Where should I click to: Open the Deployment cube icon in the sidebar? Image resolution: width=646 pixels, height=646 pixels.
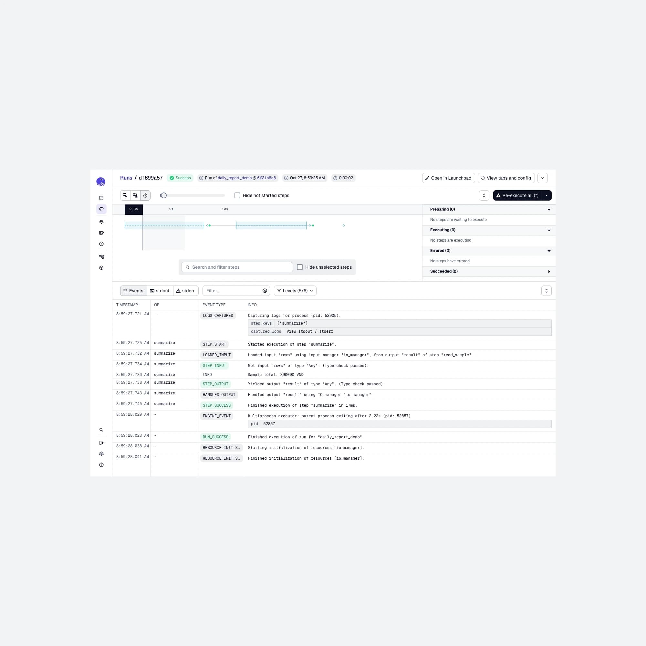click(101, 268)
